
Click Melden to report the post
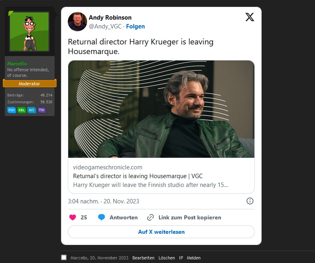coord(194,258)
